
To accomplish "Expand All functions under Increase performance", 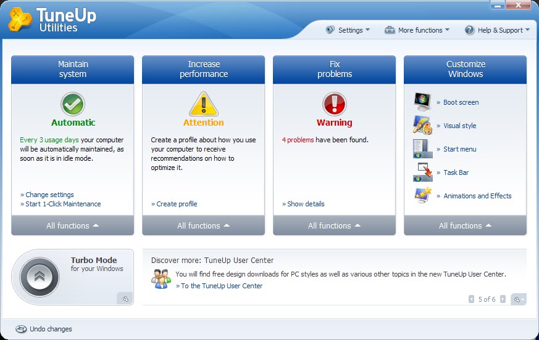I will pos(204,225).
